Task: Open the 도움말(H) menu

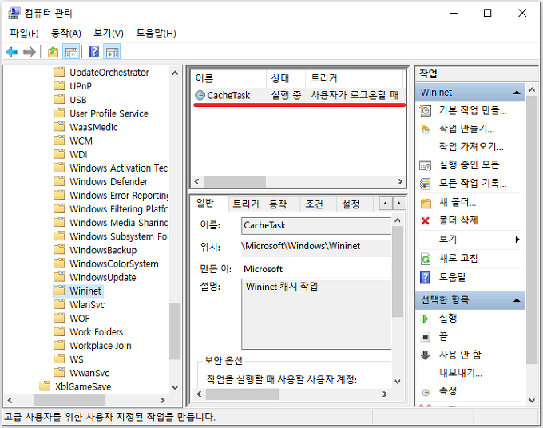Action: (x=156, y=33)
